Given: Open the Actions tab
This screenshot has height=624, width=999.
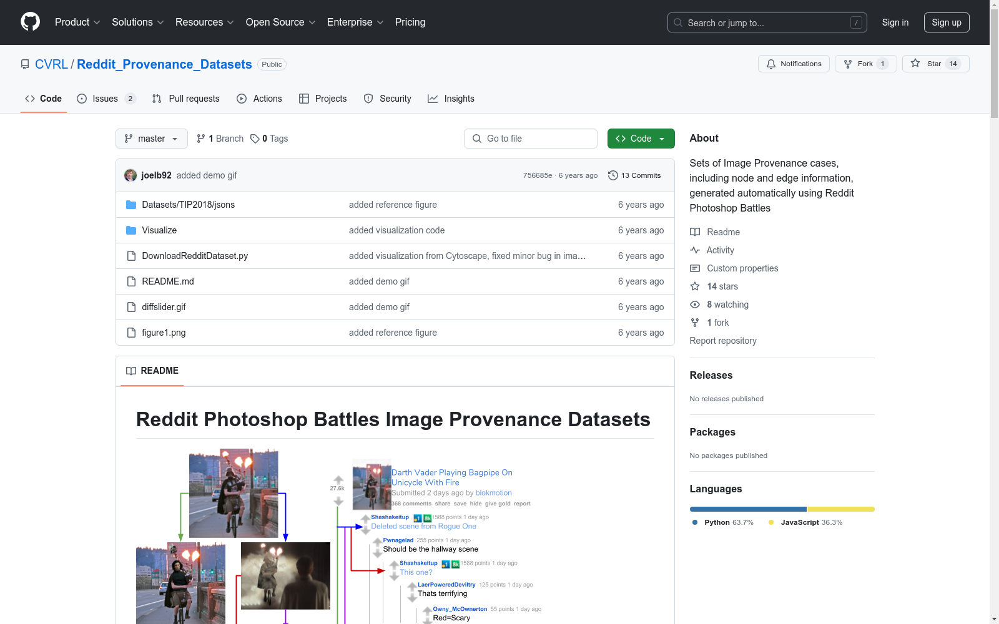Looking at the screenshot, I should [x=259, y=99].
